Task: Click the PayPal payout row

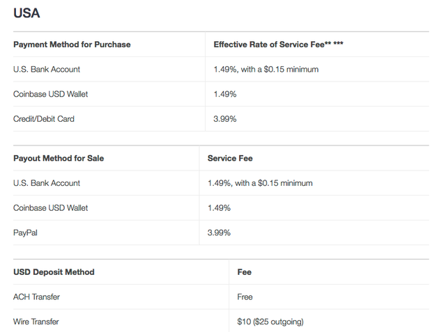Action: tap(221, 232)
